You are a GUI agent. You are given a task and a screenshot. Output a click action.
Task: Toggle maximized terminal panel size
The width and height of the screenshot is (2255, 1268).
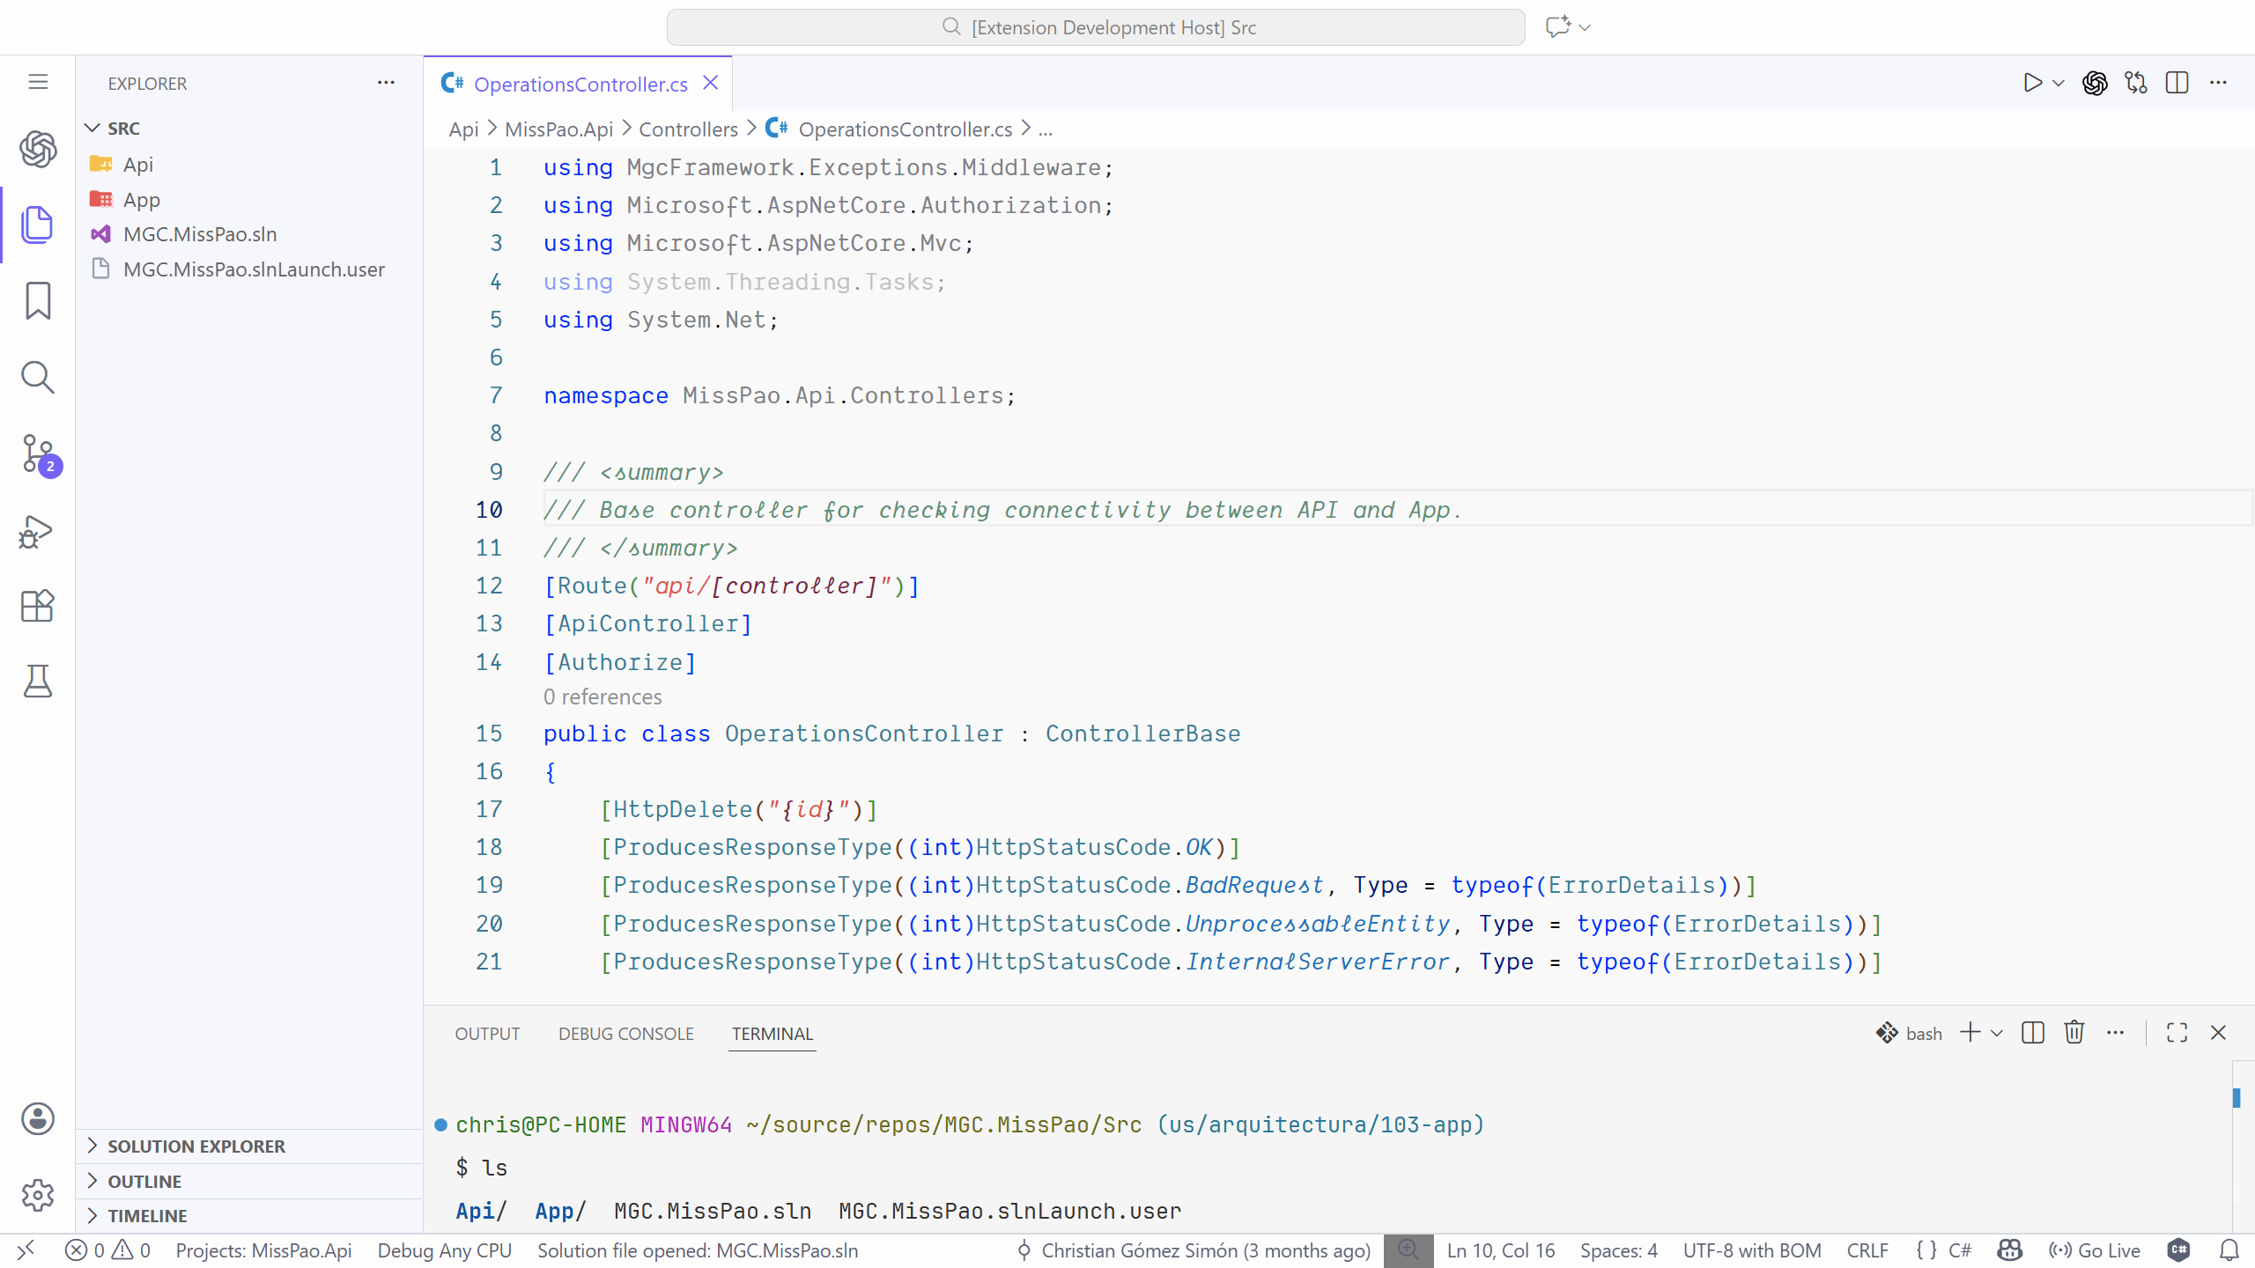pyautogui.click(x=2177, y=1033)
